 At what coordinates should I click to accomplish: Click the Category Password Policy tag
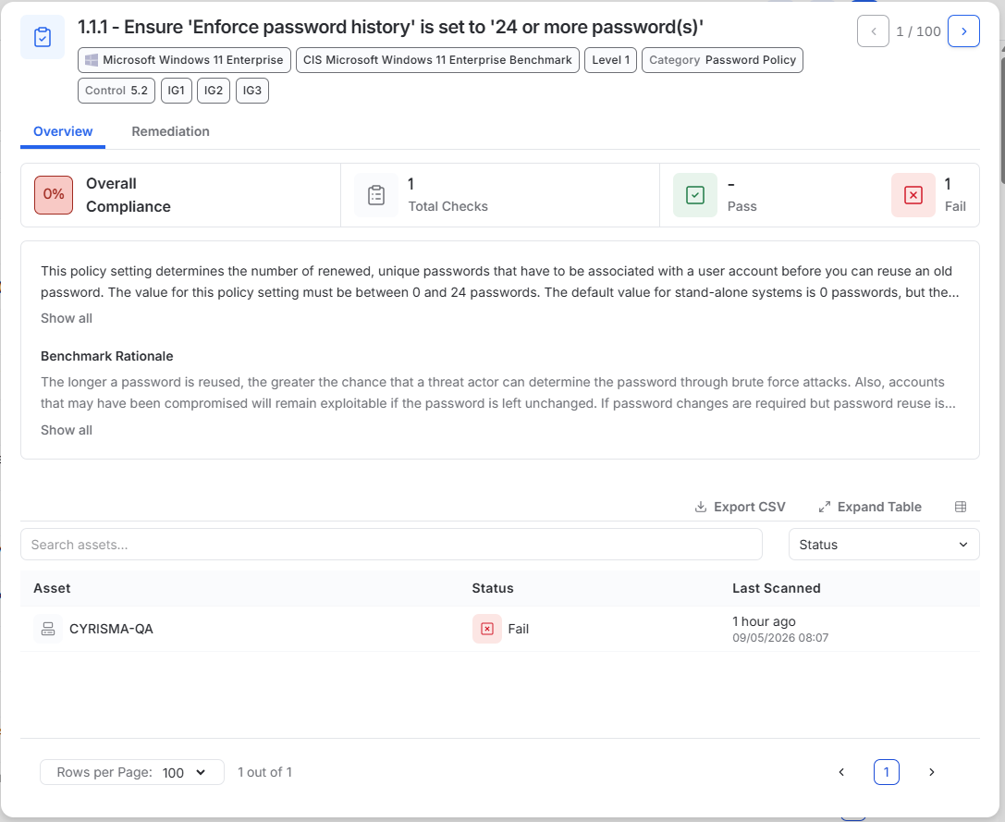[722, 60]
